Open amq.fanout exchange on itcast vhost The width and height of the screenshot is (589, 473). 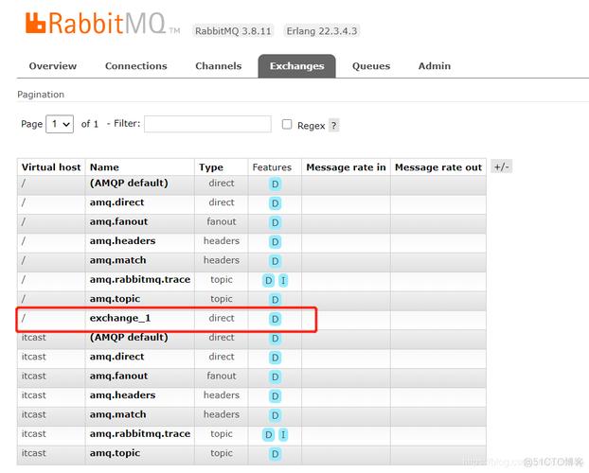click(x=118, y=376)
